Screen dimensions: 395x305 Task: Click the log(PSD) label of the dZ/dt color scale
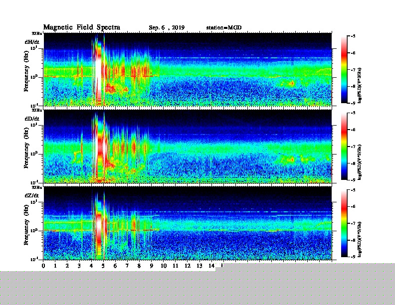coord(360,239)
